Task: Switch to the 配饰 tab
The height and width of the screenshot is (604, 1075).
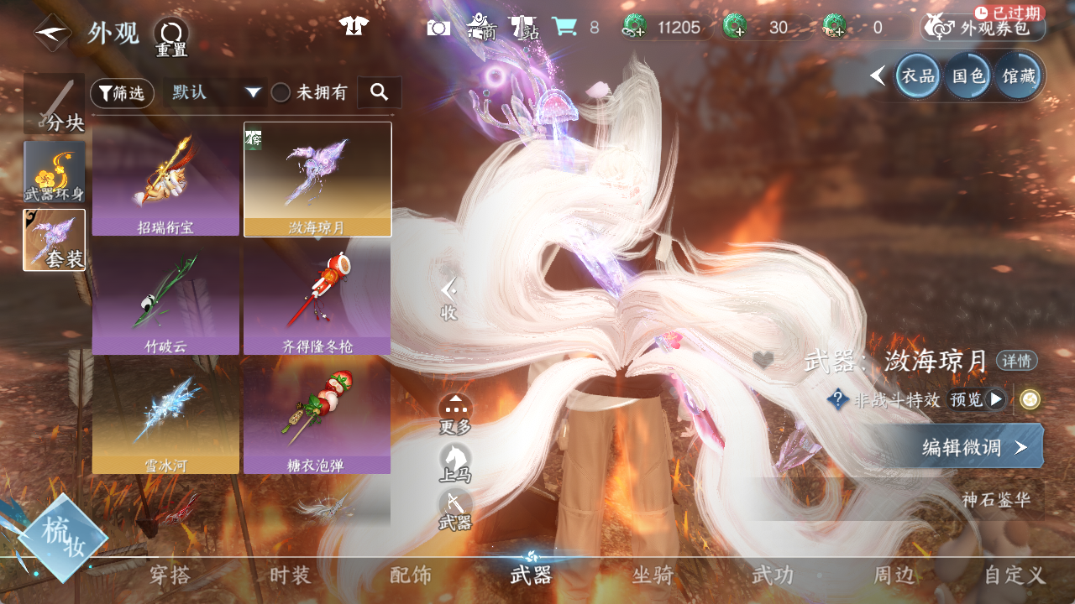Action: click(x=411, y=575)
